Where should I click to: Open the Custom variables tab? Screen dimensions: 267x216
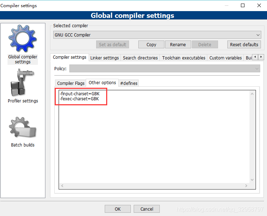point(226,58)
